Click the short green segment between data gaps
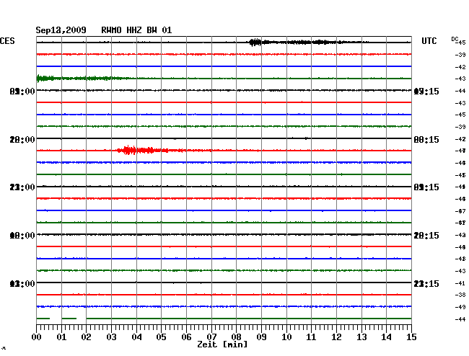 point(69,319)
